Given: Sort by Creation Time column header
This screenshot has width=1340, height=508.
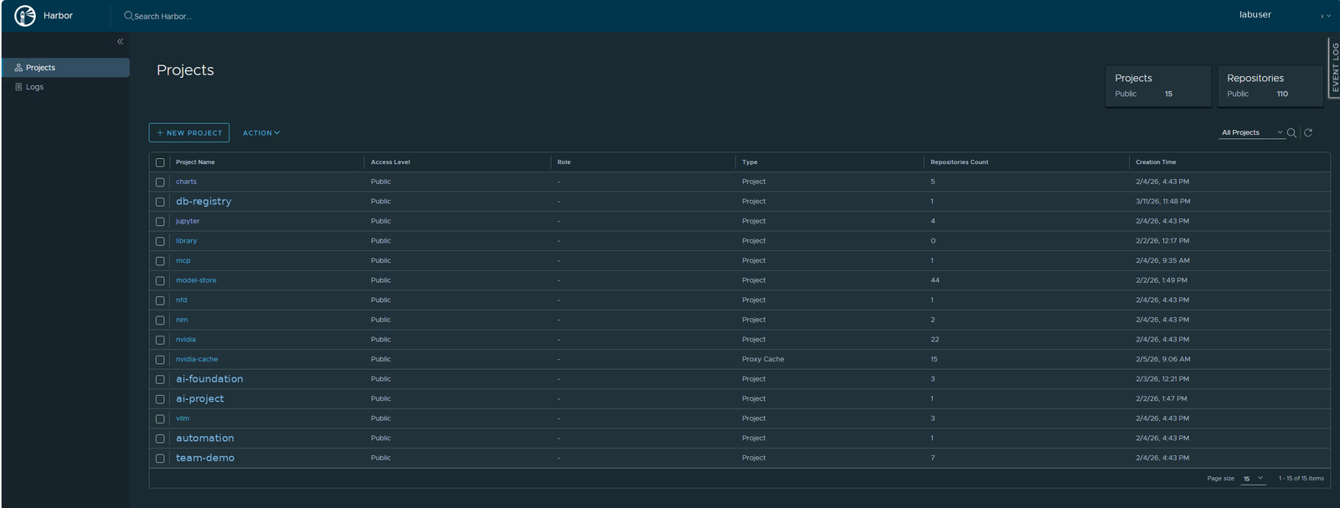Looking at the screenshot, I should pyautogui.click(x=1156, y=162).
